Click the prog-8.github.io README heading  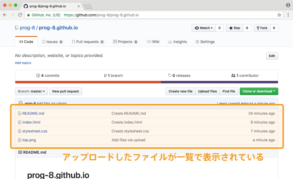tap(58, 175)
